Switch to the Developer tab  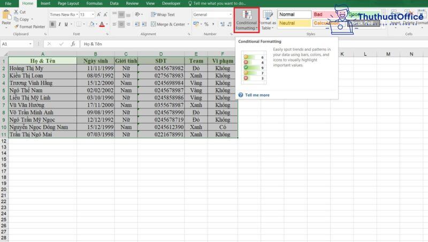click(x=171, y=4)
